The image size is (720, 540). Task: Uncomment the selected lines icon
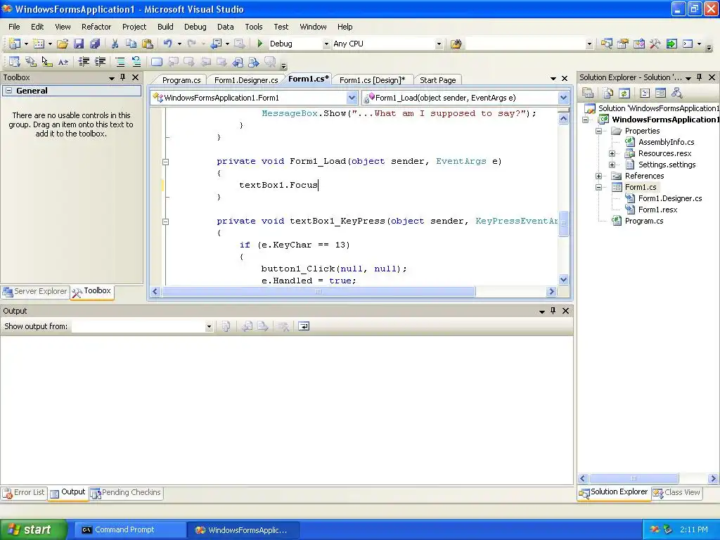tap(136, 62)
